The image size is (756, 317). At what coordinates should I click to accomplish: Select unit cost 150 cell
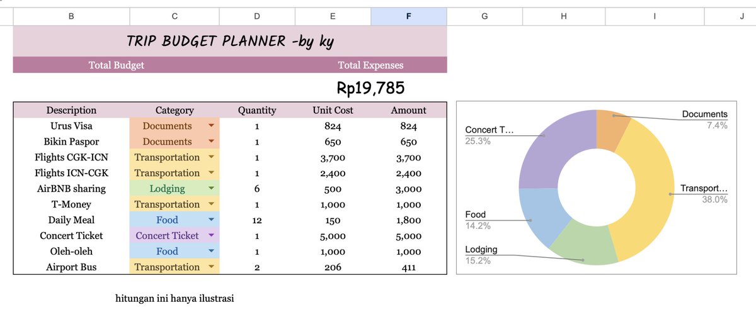click(x=333, y=220)
